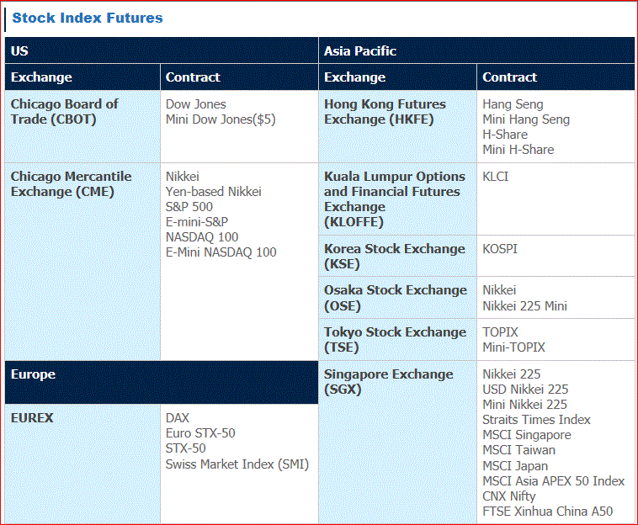Viewport: 638px width, 525px height.
Task: Select Chicago Mercantile Exchange (CME) cell
Action: [x=82, y=262]
